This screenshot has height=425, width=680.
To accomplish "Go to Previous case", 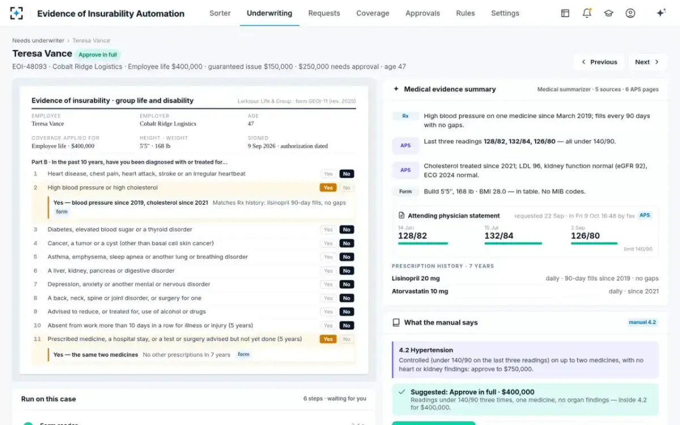I will point(599,62).
